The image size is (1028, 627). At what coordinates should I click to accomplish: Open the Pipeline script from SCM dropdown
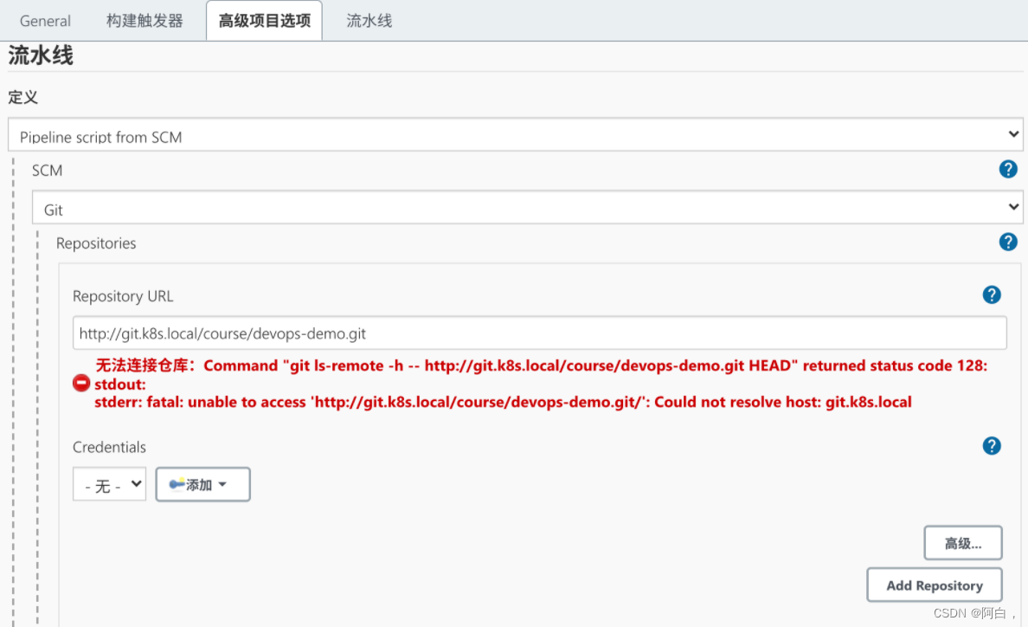tap(516, 135)
